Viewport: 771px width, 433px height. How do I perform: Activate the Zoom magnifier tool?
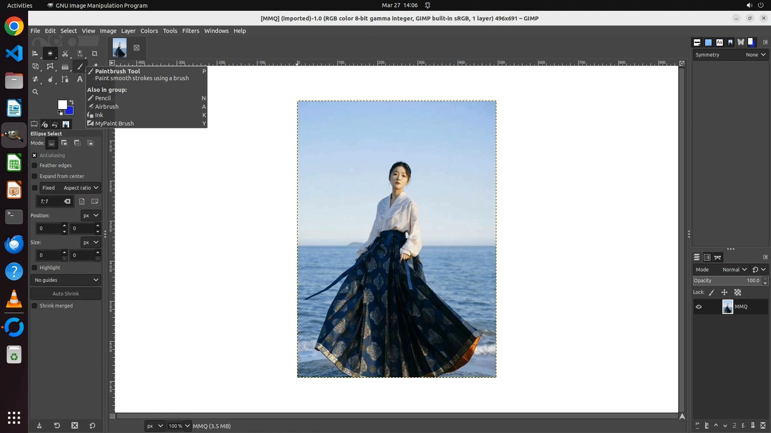[x=35, y=92]
